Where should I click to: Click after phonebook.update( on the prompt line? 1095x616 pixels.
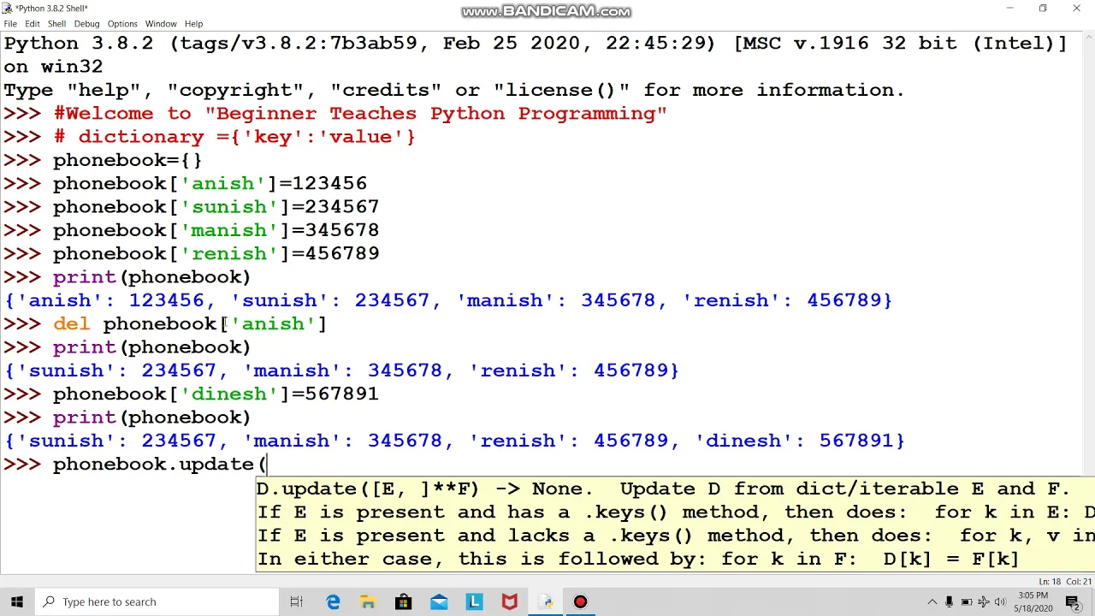pos(269,464)
